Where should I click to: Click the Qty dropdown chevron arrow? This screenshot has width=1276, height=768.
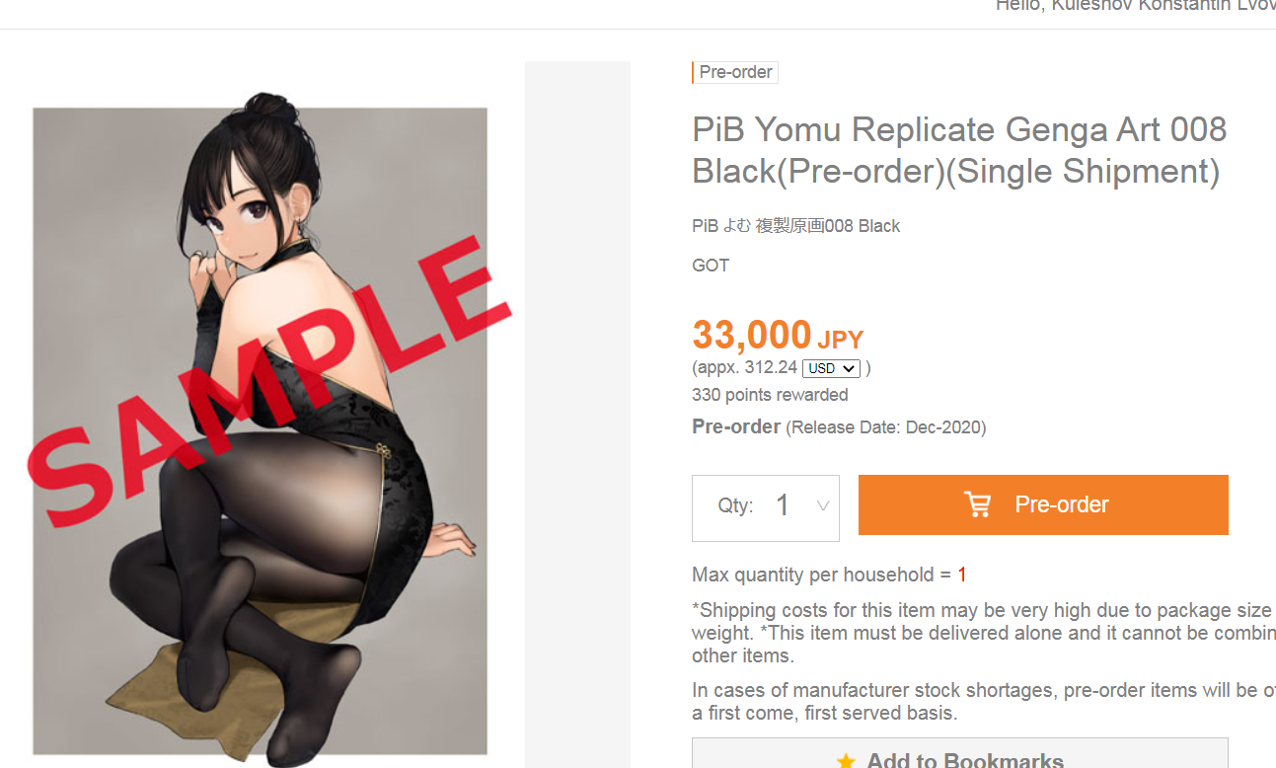pyautogui.click(x=823, y=506)
